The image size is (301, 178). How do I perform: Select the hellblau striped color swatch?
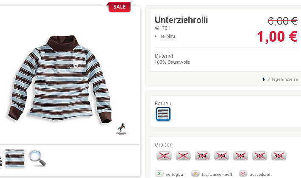click(163, 114)
